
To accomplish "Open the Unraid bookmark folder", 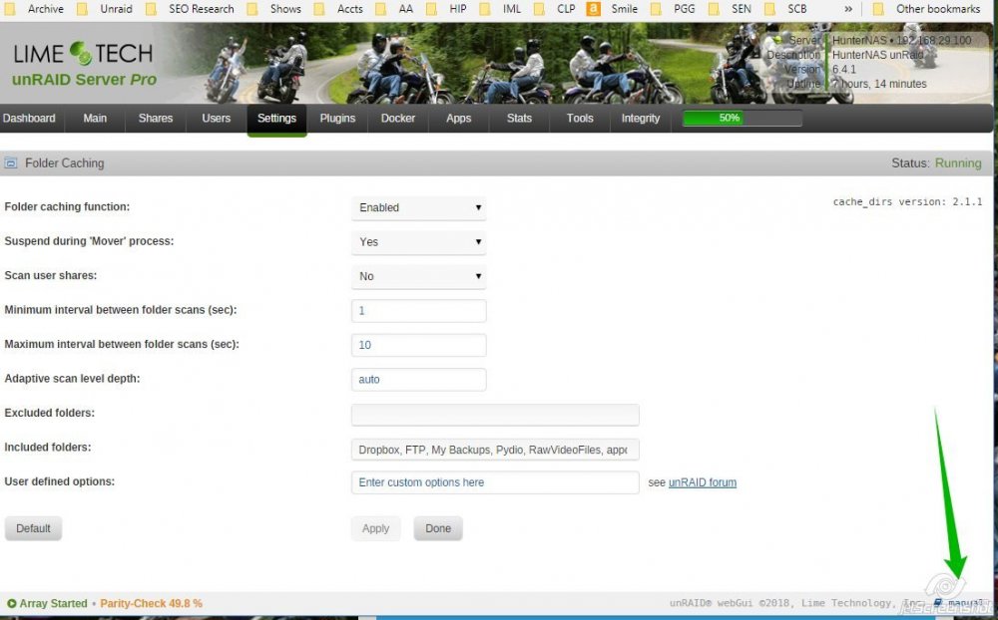I will (105, 9).
